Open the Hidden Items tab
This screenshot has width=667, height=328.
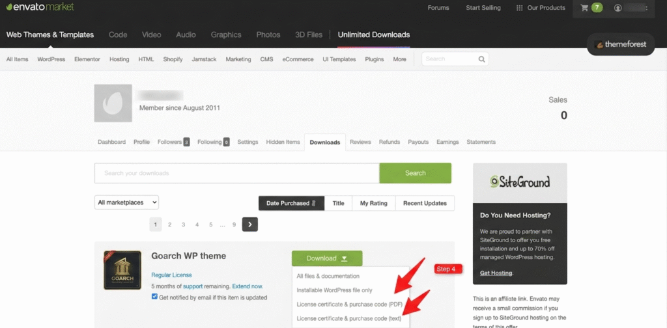[283, 142]
